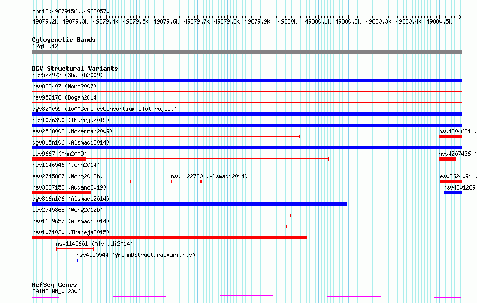
Task: Click the thick red bar under nsv1071030
Action: coord(169,238)
